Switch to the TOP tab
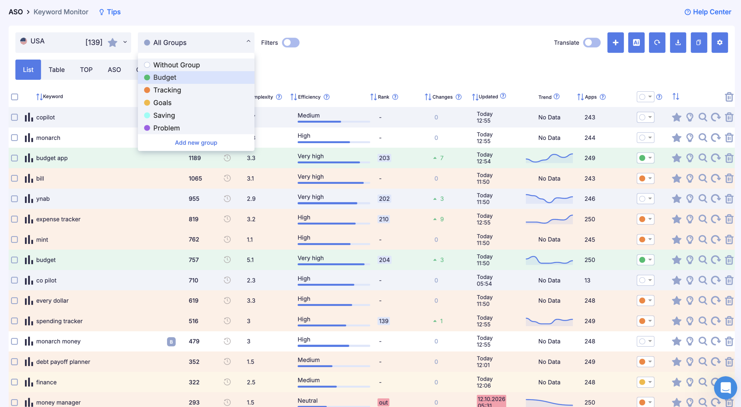This screenshot has width=741, height=407. [x=86, y=70]
